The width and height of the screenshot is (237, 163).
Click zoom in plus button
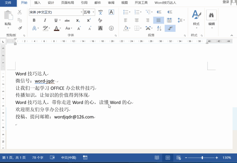pos(217,157)
